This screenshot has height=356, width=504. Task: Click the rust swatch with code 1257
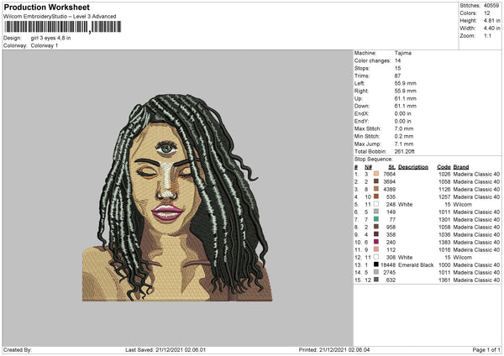tap(376, 196)
